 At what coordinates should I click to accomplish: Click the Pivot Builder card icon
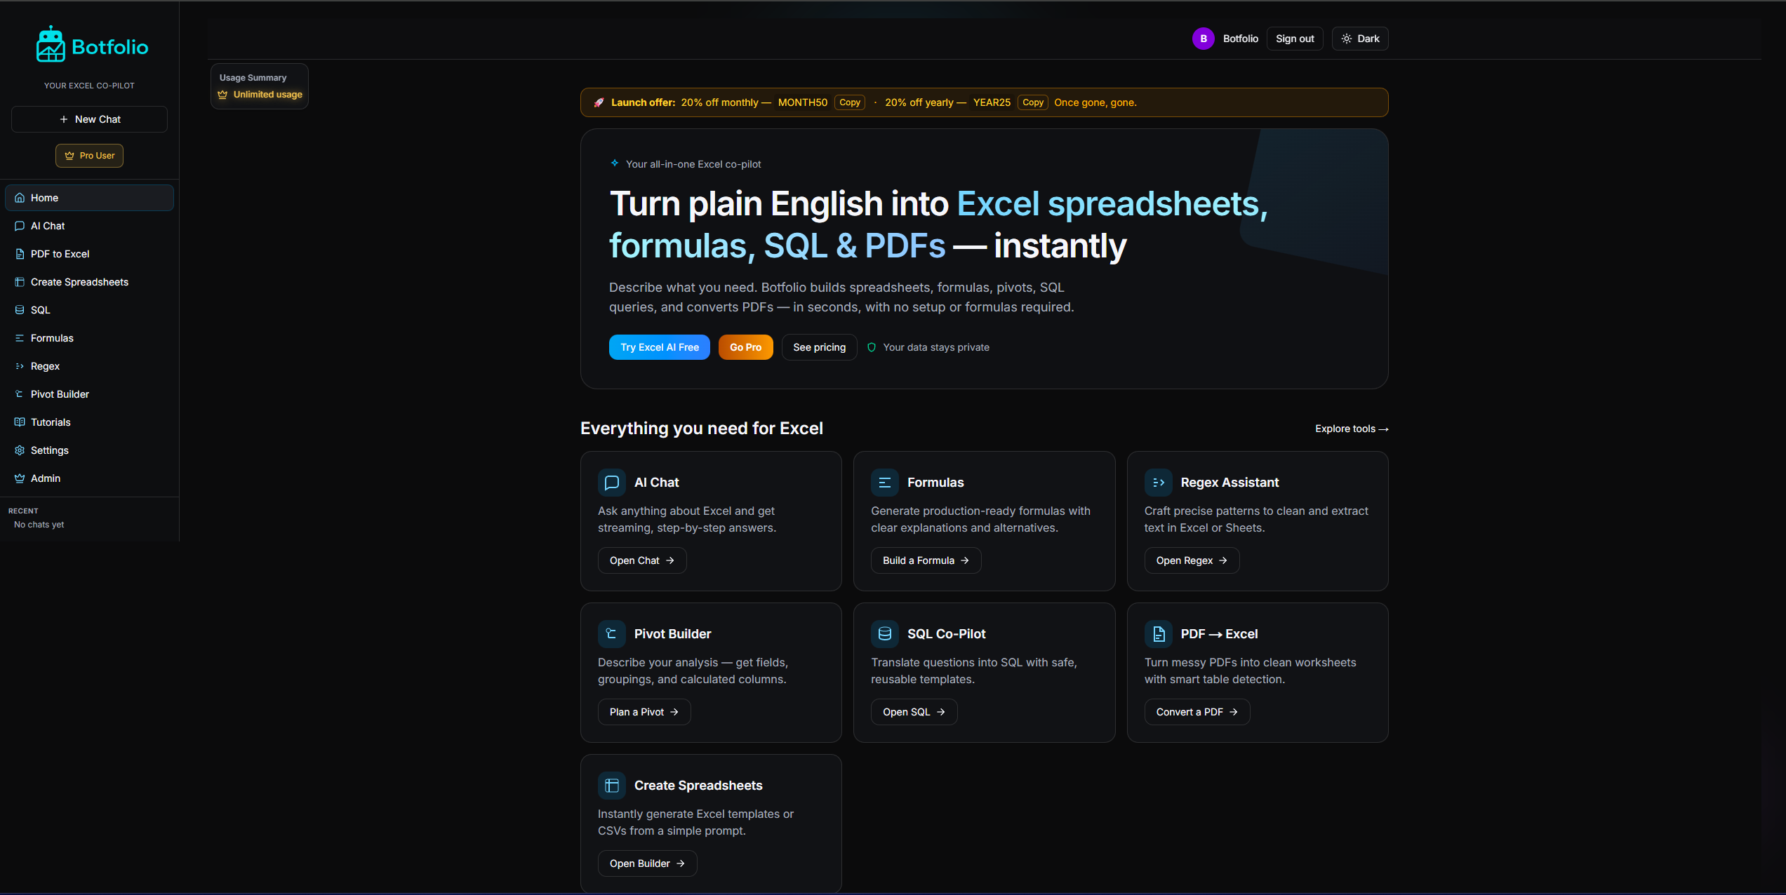611,634
